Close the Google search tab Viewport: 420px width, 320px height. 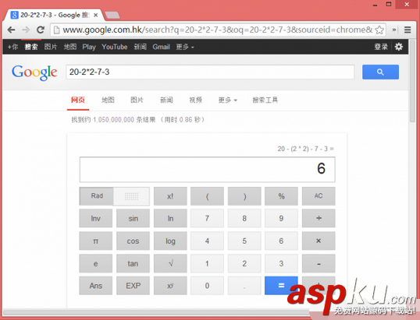click(x=95, y=16)
